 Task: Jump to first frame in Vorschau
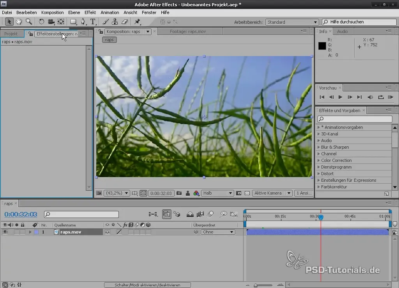tap(322, 97)
